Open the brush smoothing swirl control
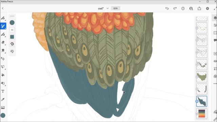Viewport: 217px width, 122px height. [x=12, y=44]
